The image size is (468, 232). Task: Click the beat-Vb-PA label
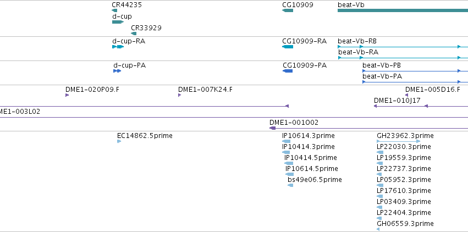[x=382, y=76]
